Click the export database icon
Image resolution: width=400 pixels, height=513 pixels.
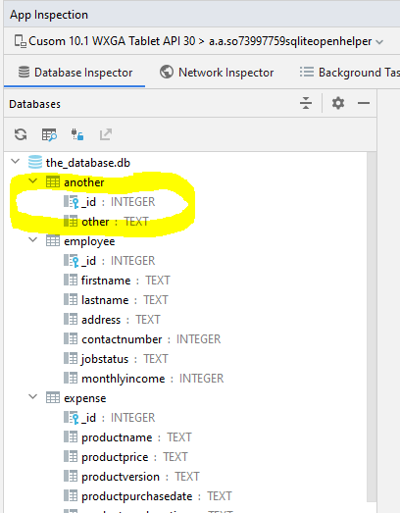pos(106,134)
